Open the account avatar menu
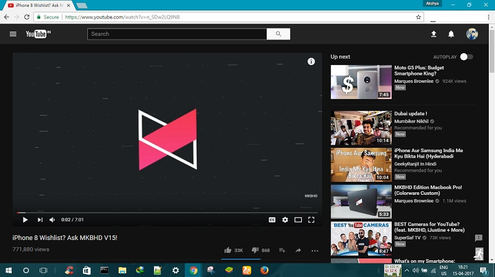 coord(472,34)
